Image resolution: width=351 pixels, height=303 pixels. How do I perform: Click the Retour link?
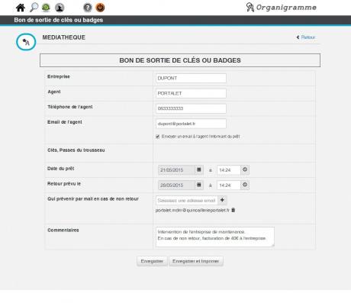(306, 37)
